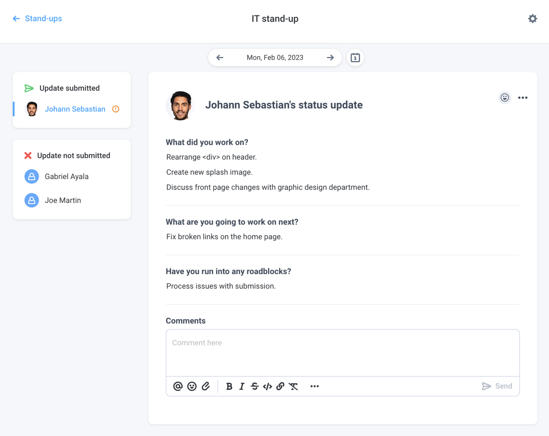Toggle bold formatting in comment
The width and height of the screenshot is (549, 436).
click(229, 387)
